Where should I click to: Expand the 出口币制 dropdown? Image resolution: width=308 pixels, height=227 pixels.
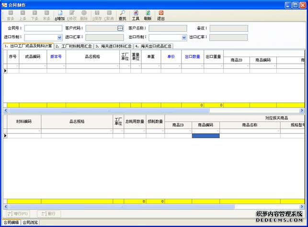(x=183, y=37)
